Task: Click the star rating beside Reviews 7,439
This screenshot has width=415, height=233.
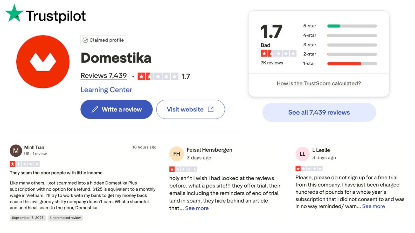Action: pos(158,76)
